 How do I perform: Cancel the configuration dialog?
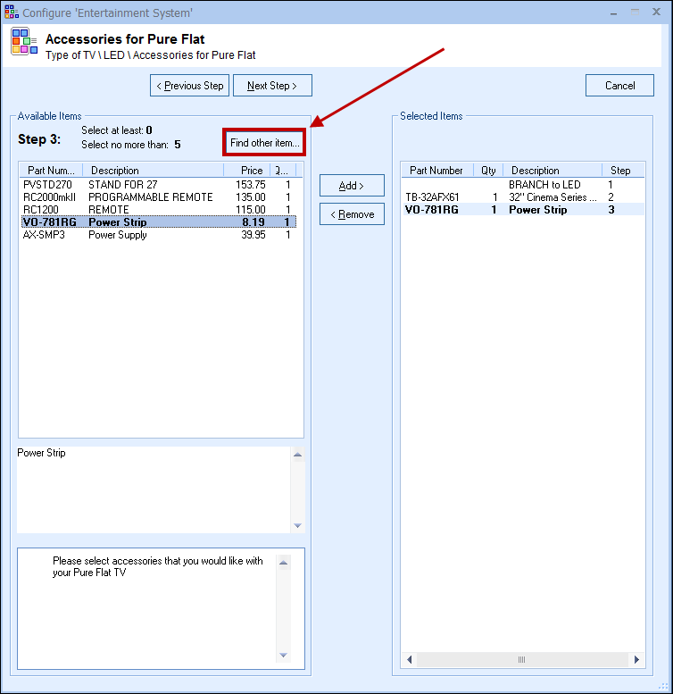tap(619, 86)
